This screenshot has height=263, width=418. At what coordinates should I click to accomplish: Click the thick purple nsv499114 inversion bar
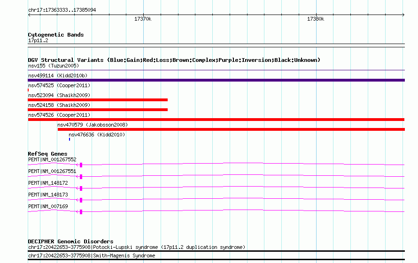click(x=216, y=80)
